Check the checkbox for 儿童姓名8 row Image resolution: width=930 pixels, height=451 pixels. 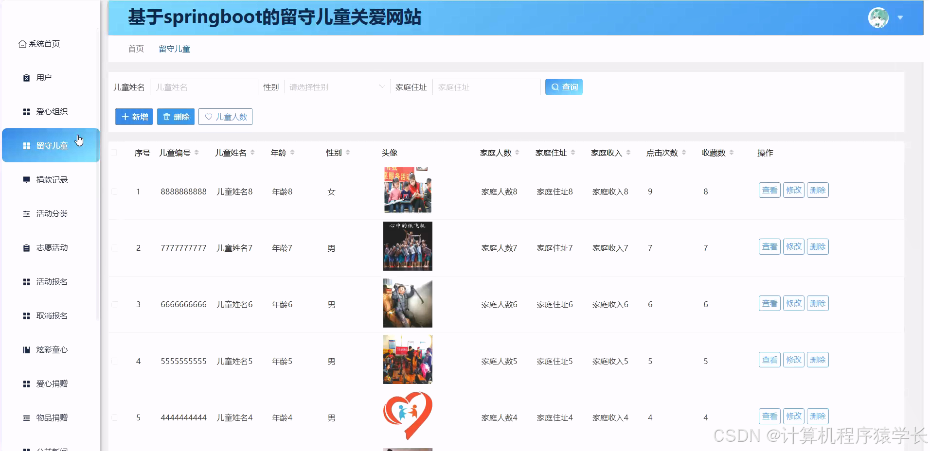tap(115, 191)
